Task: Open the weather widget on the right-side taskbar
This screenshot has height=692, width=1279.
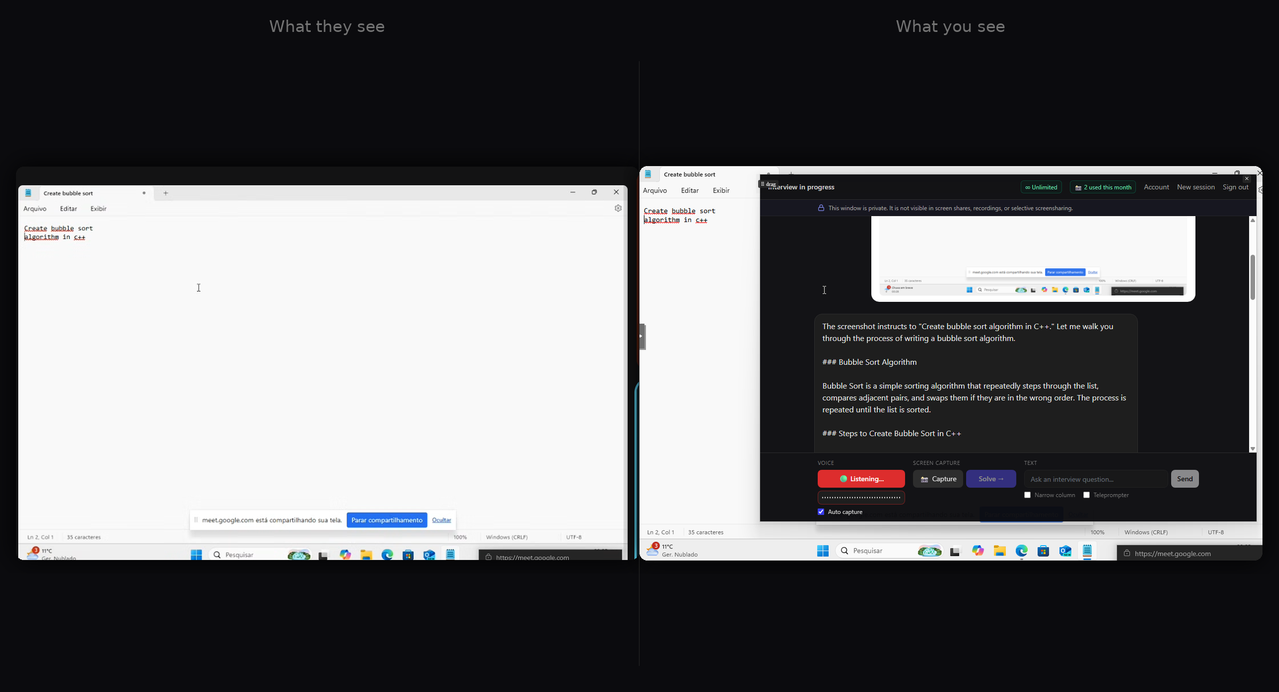Action: 673,550
